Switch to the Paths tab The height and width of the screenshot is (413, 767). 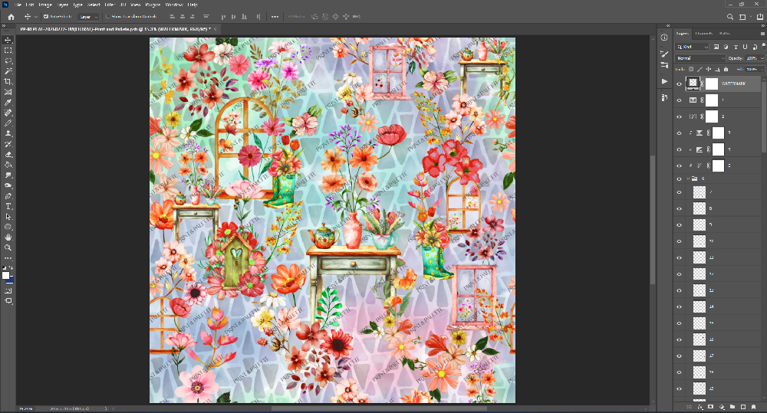tap(725, 33)
